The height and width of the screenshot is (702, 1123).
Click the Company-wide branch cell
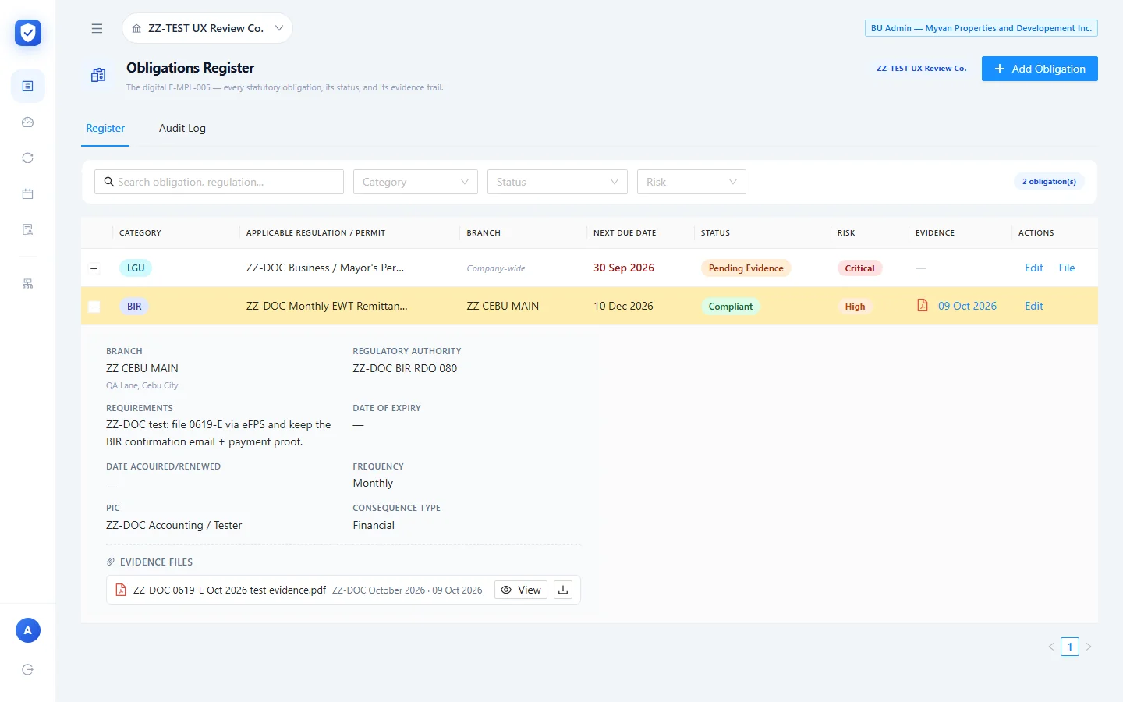tap(496, 268)
